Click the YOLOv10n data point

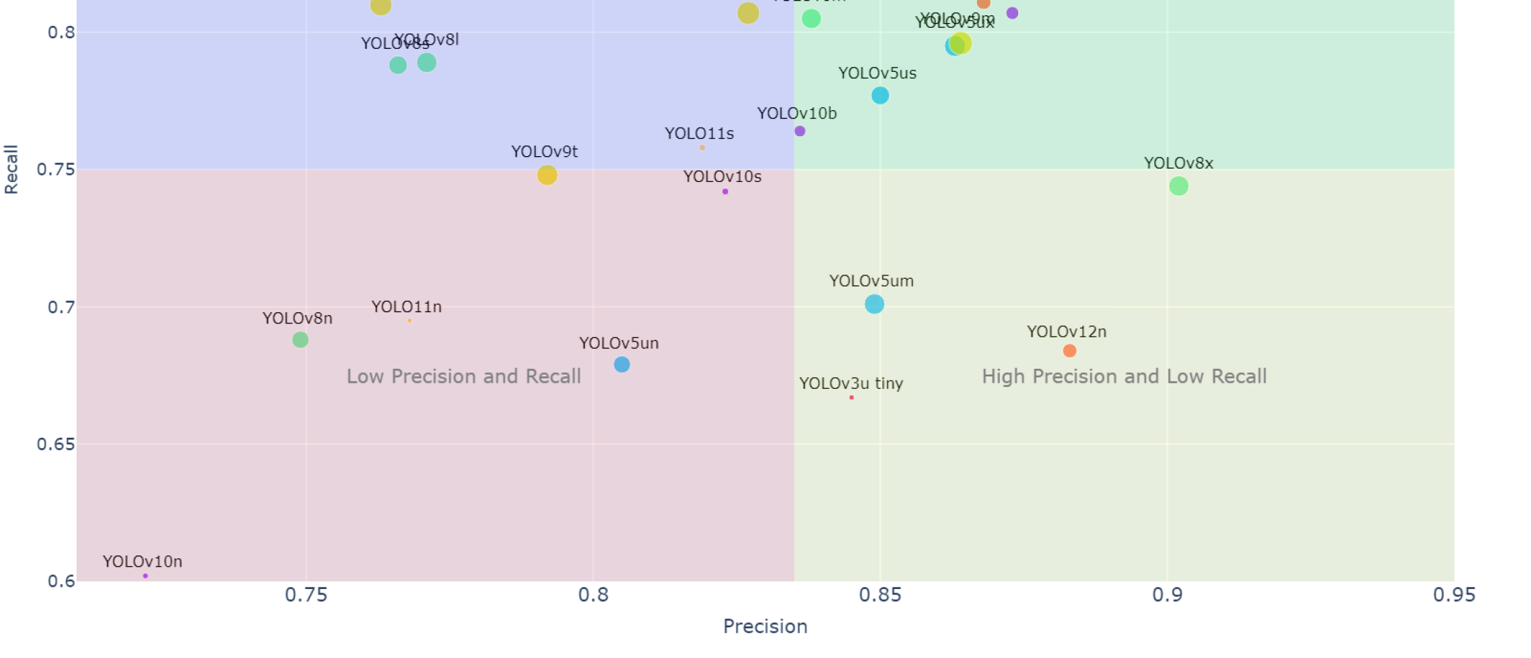(146, 576)
